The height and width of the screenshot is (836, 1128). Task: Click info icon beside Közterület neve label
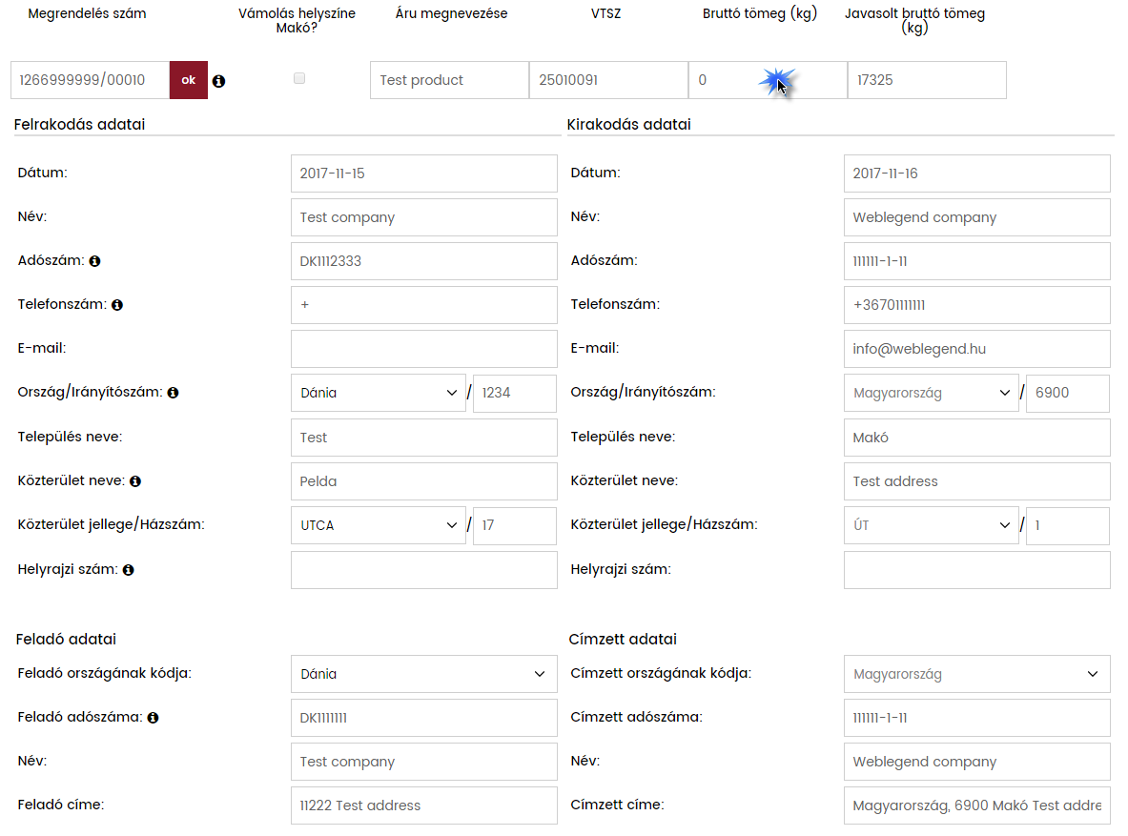tap(135, 481)
